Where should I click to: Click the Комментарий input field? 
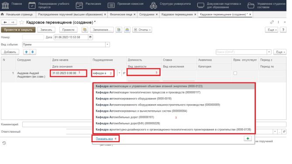point(154,124)
